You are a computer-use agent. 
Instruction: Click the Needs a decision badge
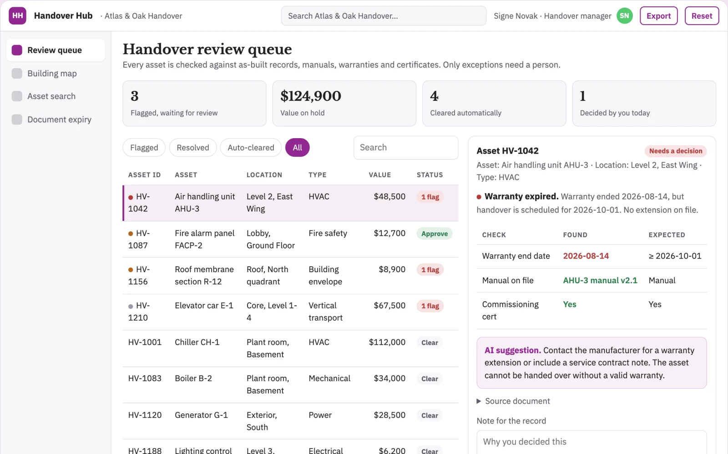tap(676, 151)
